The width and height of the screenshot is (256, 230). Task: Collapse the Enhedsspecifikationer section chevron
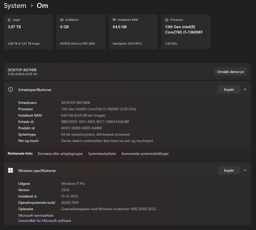coord(245,89)
